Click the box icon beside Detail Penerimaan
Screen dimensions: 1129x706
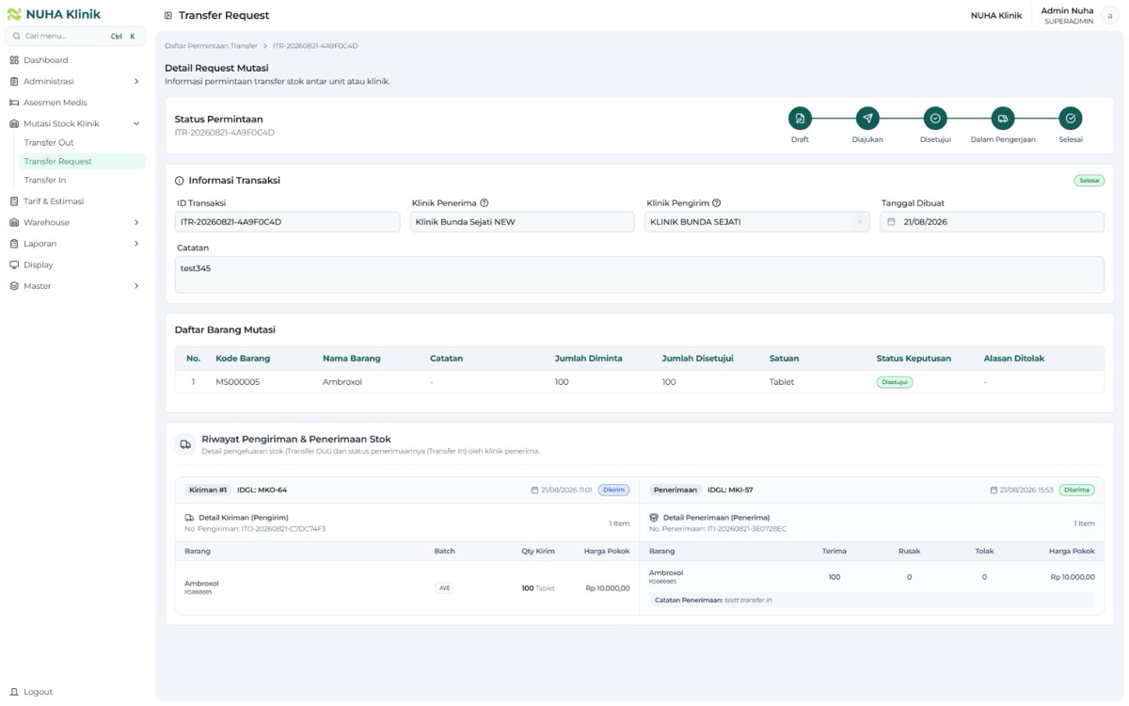tap(654, 518)
